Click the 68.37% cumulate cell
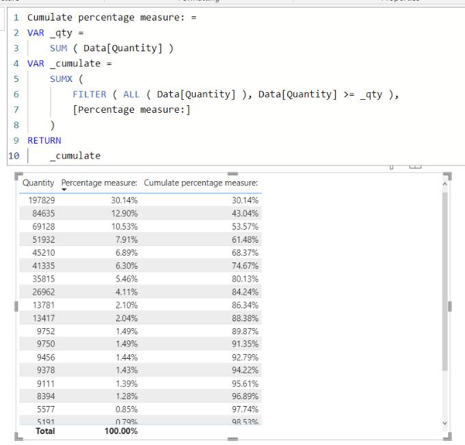This screenshot has width=465, height=445. point(245,253)
